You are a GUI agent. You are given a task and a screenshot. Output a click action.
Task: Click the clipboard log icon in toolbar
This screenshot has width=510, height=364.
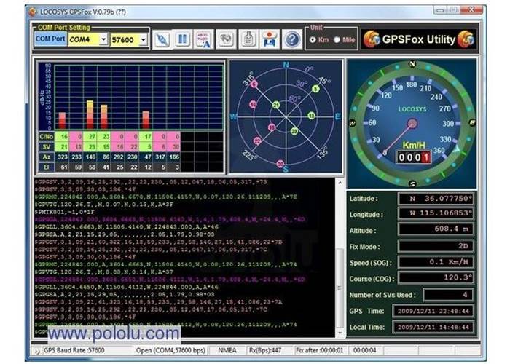pos(248,39)
